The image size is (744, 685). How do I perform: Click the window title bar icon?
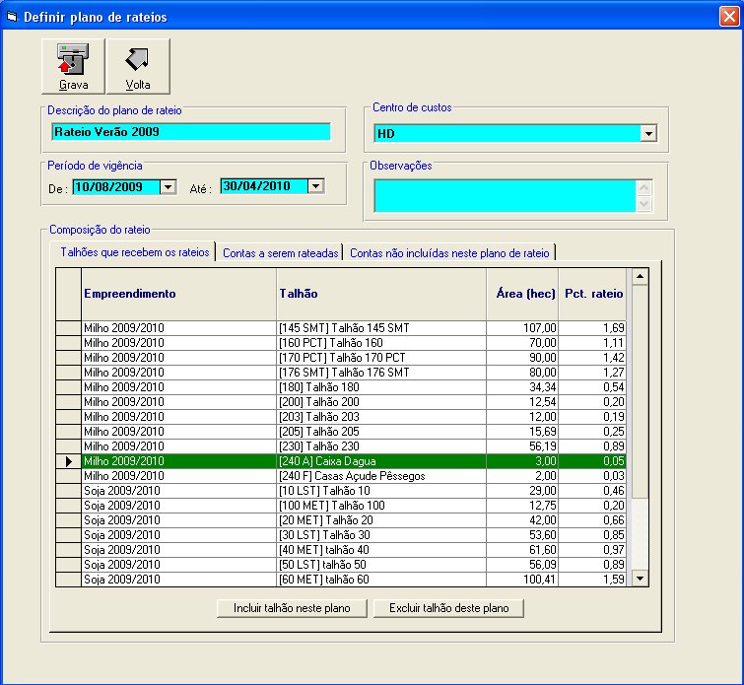point(12,17)
